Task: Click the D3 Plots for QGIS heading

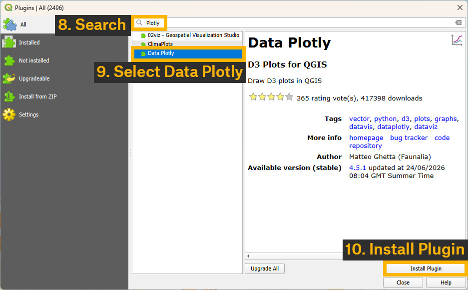Action: click(x=287, y=64)
